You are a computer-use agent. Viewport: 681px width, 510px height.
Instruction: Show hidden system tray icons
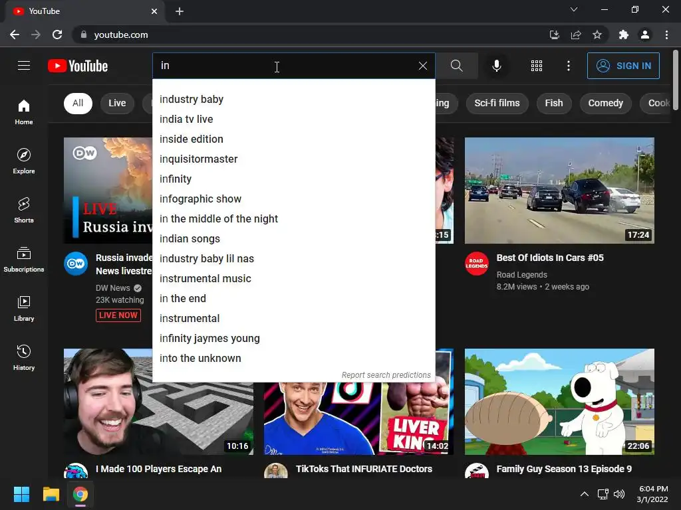(585, 494)
